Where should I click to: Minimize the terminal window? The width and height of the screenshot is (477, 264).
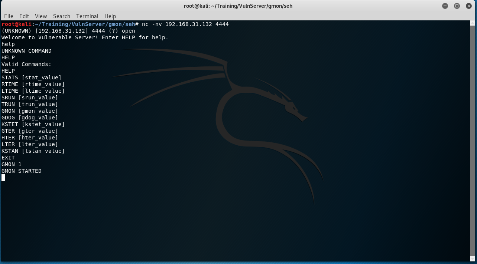click(445, 6)
